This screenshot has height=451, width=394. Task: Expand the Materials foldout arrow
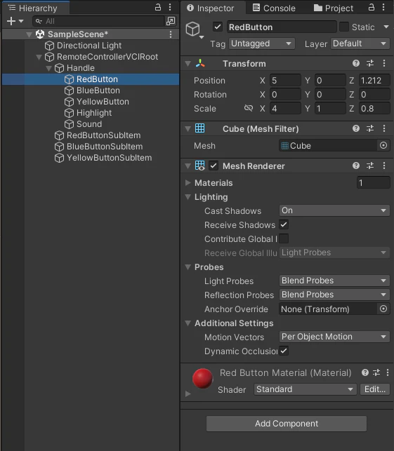pyautogui.click(x=188, y=182)
